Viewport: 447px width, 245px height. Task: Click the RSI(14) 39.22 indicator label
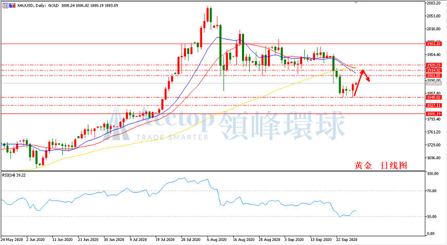(14, 175)
